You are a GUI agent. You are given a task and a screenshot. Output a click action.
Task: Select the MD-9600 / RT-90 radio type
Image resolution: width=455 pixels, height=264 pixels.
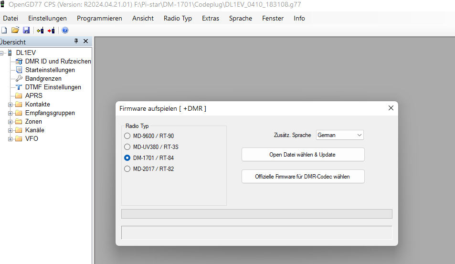tap(127, 136)
